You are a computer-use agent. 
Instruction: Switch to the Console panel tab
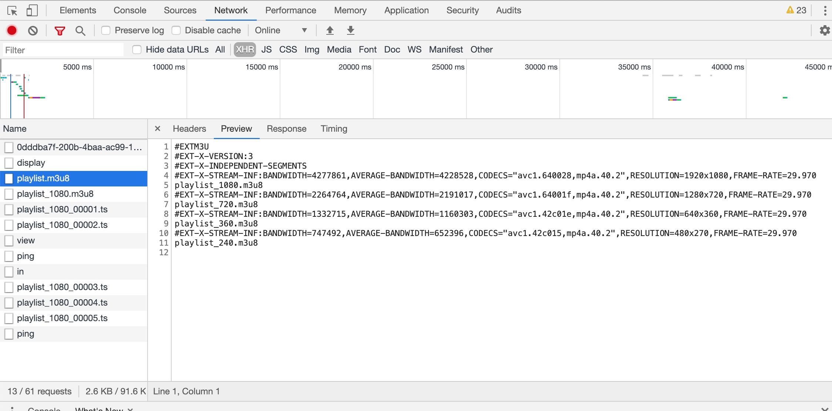tap(129, 10)
